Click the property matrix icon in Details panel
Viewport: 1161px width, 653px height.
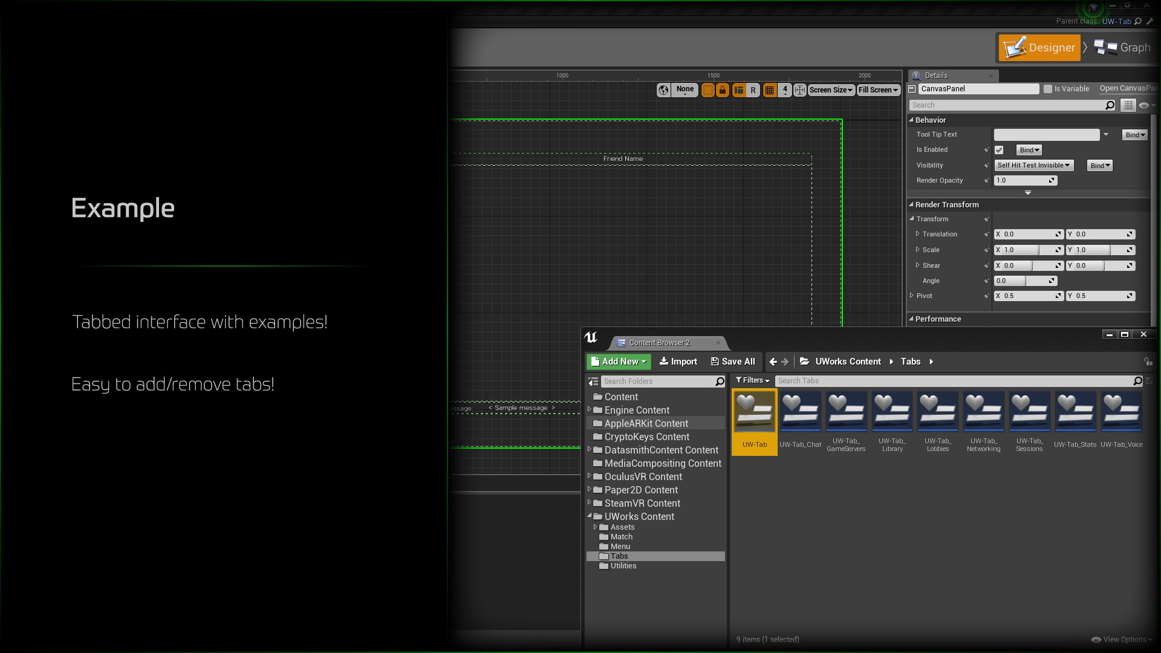click(x=1130, y=105)
